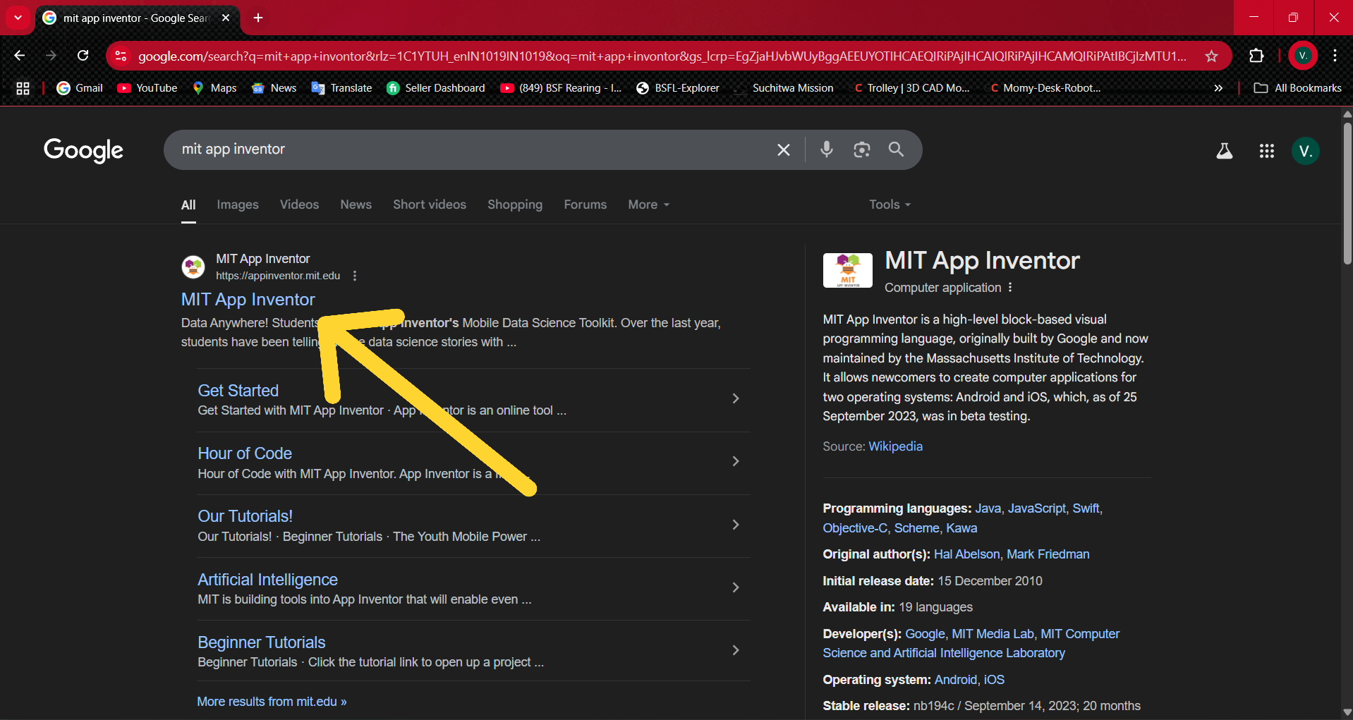Reload the current page

coord(83,56)
